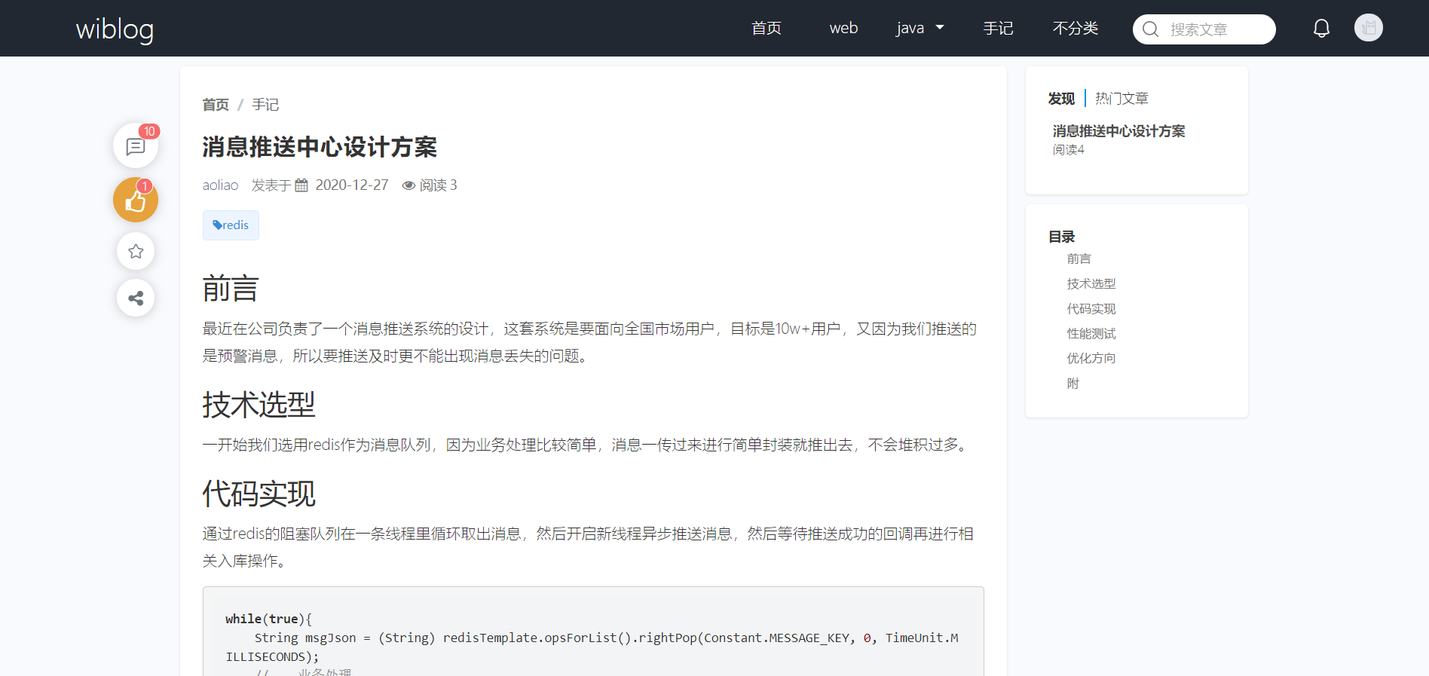Jump to 性能测试 in table of contents

tap(1091, 334)
